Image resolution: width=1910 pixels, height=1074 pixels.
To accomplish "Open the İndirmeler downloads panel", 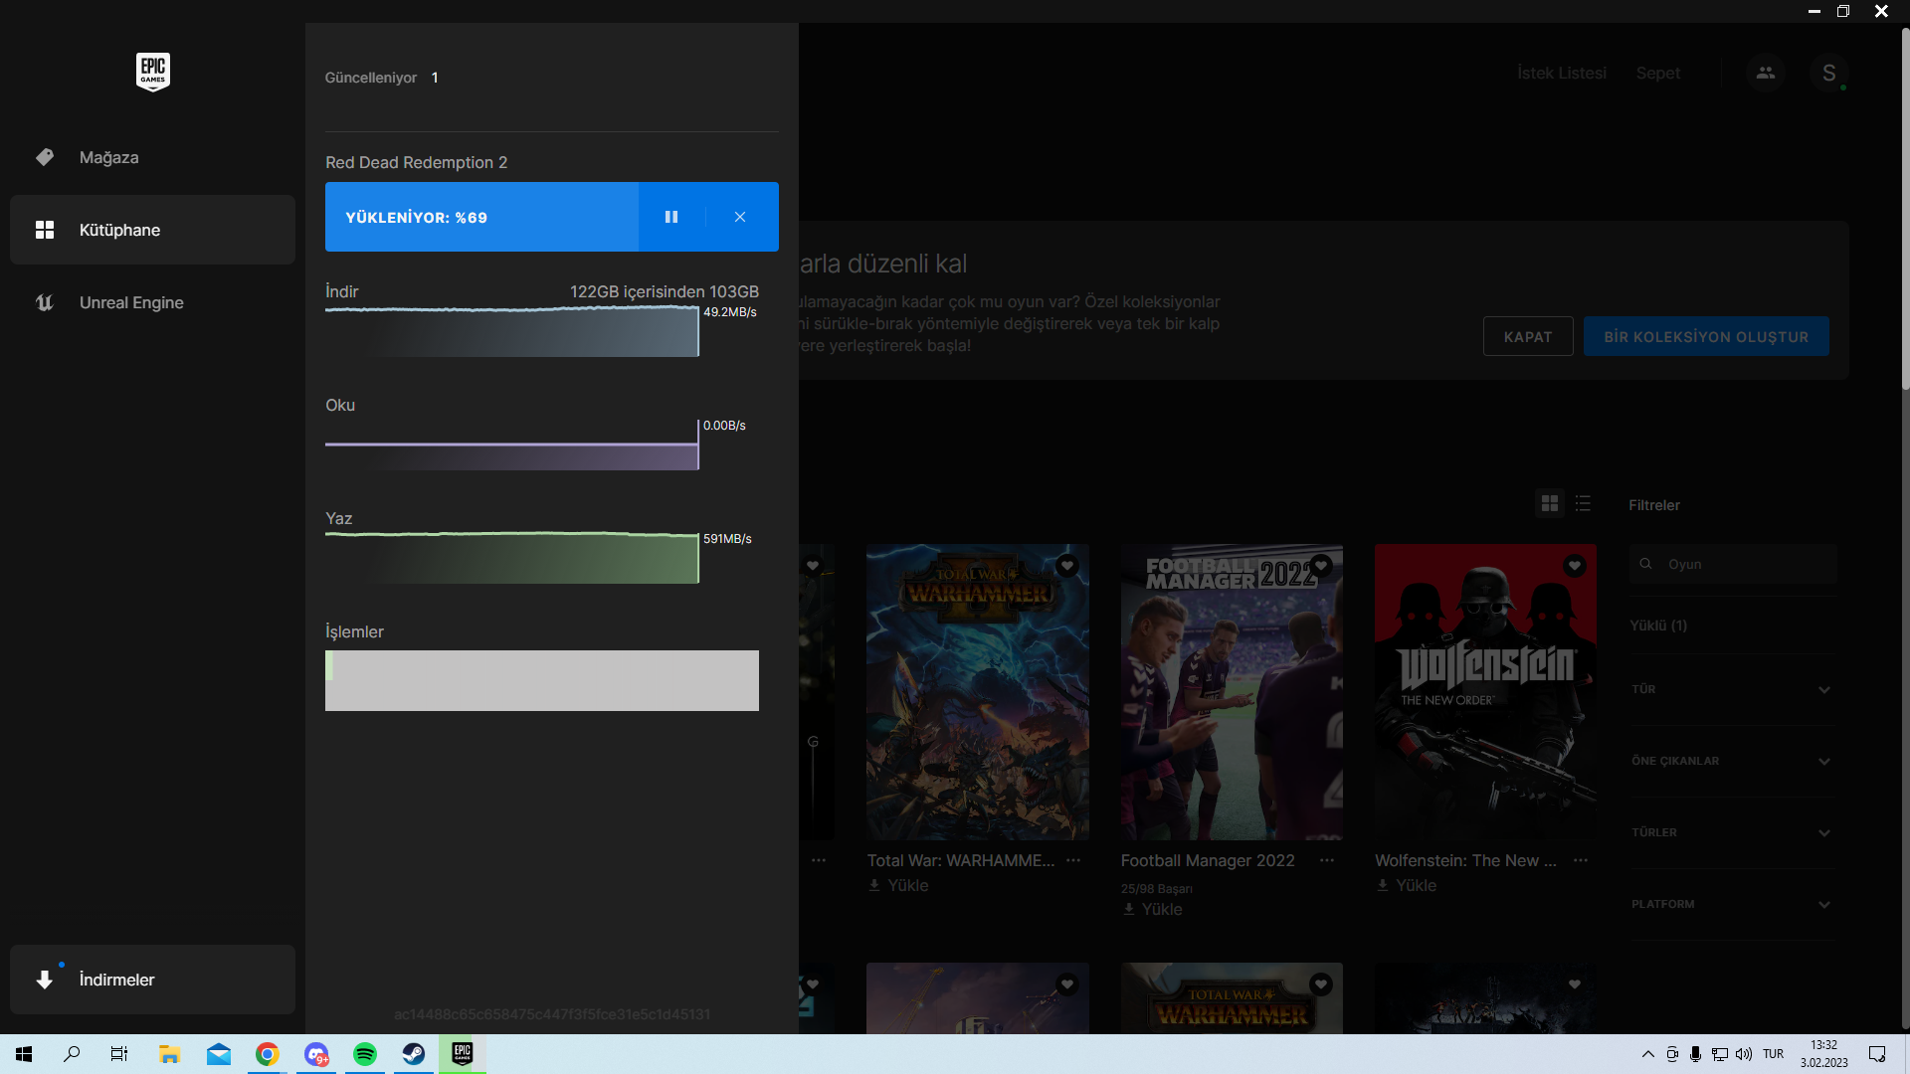I will [x=152, y=980].
